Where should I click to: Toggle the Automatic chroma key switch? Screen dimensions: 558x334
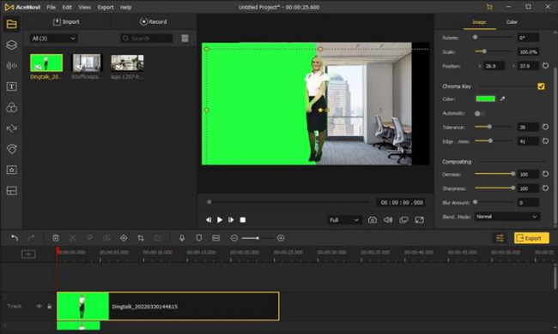tap(479, 113)
